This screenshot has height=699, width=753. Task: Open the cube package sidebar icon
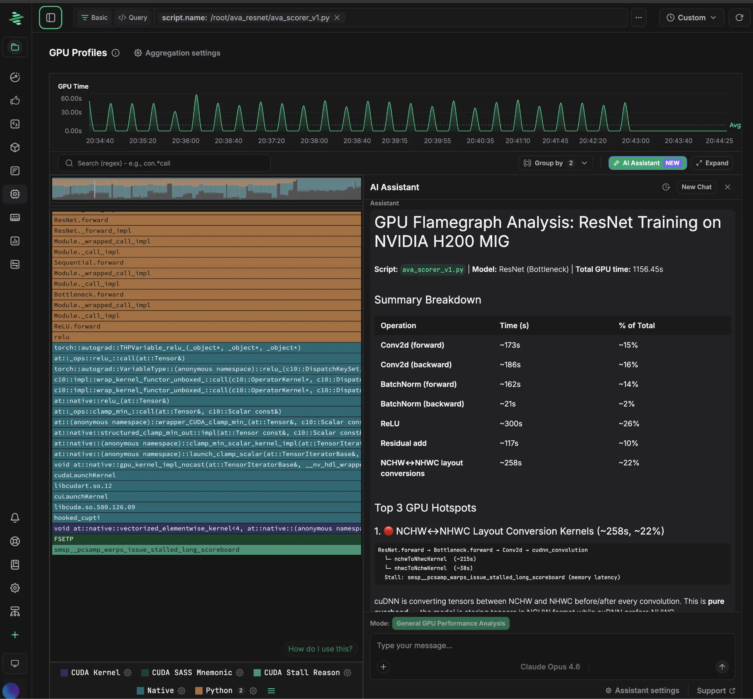point(15,148)
